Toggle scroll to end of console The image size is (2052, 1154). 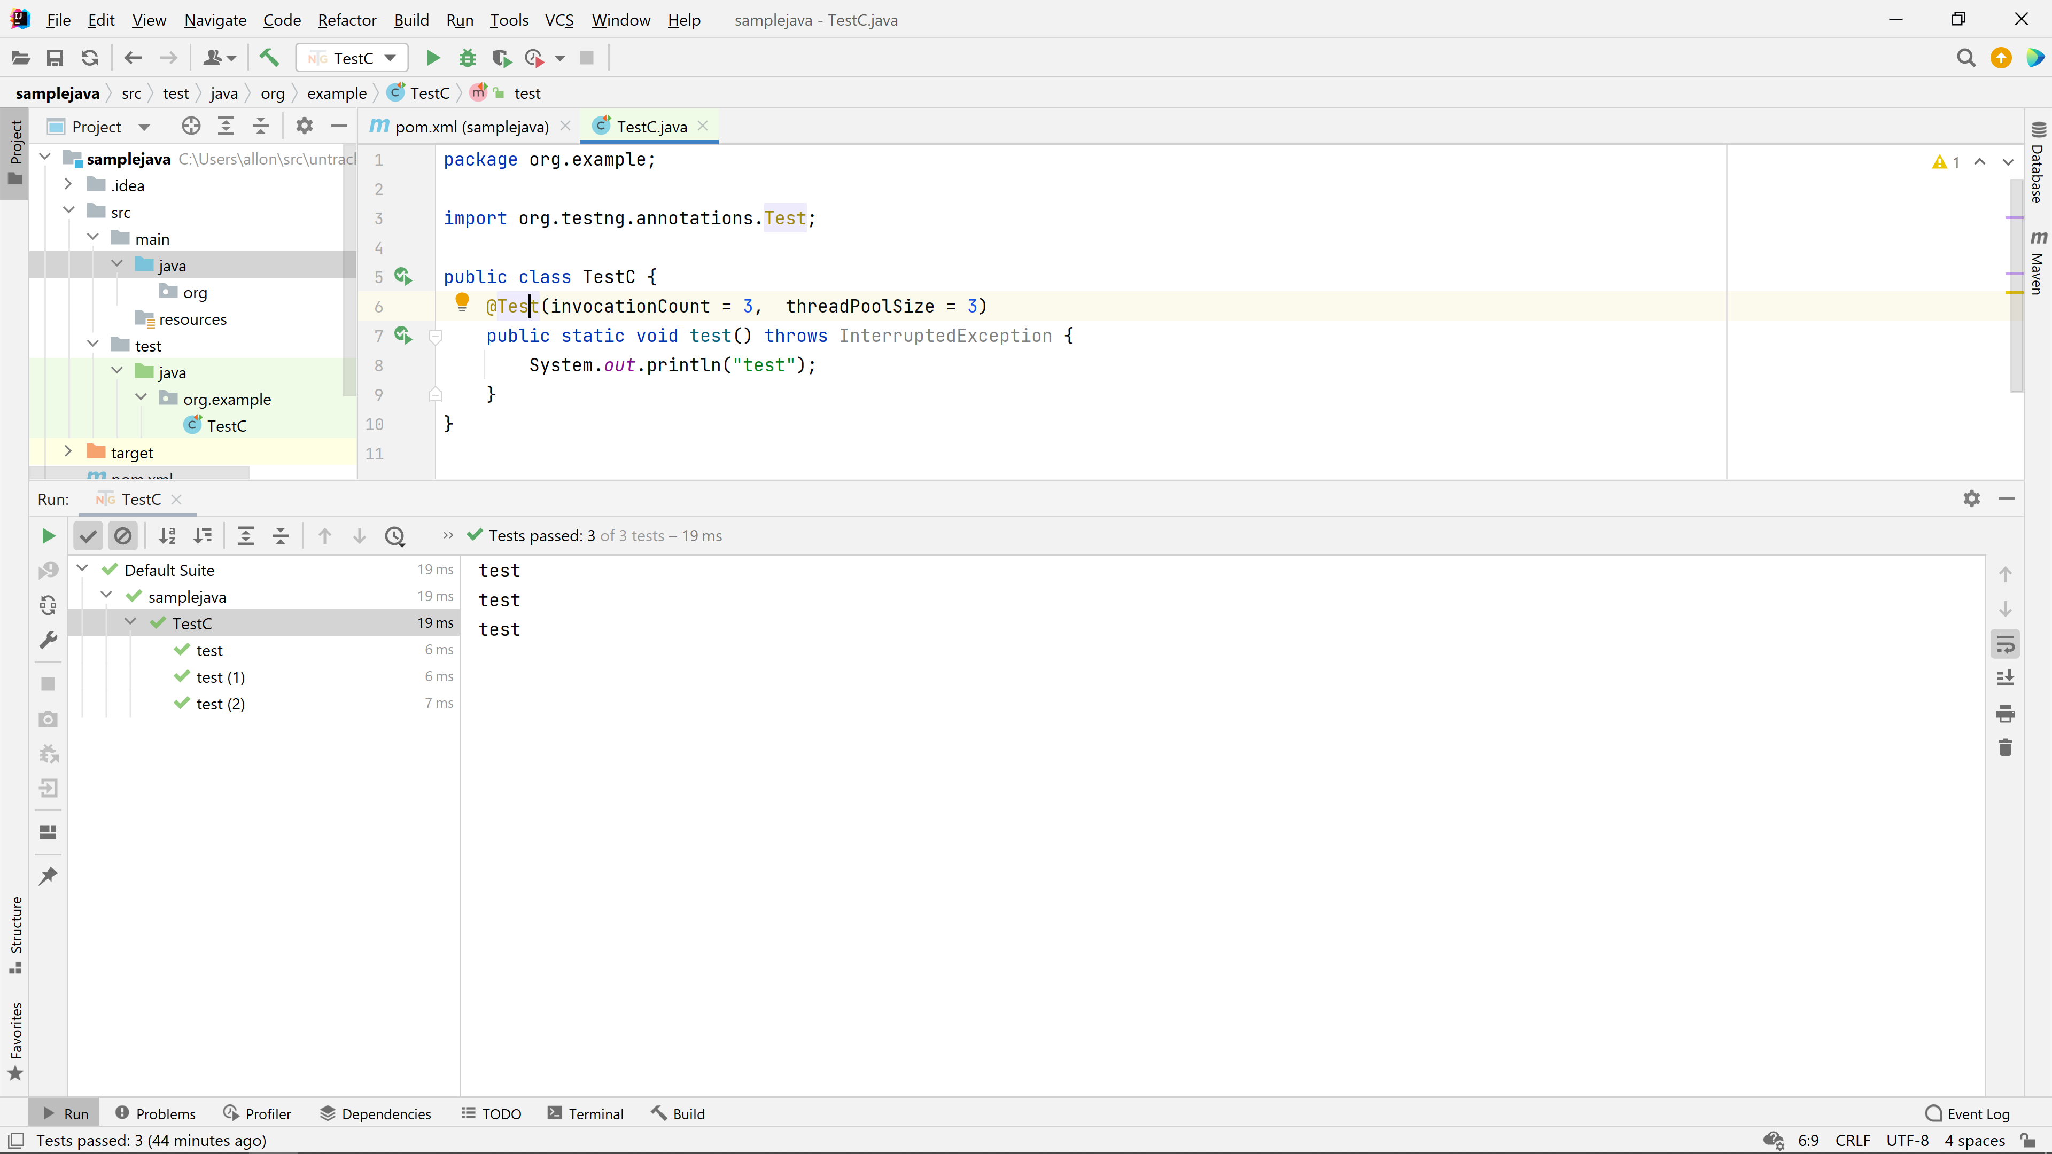coord(2006,678)
